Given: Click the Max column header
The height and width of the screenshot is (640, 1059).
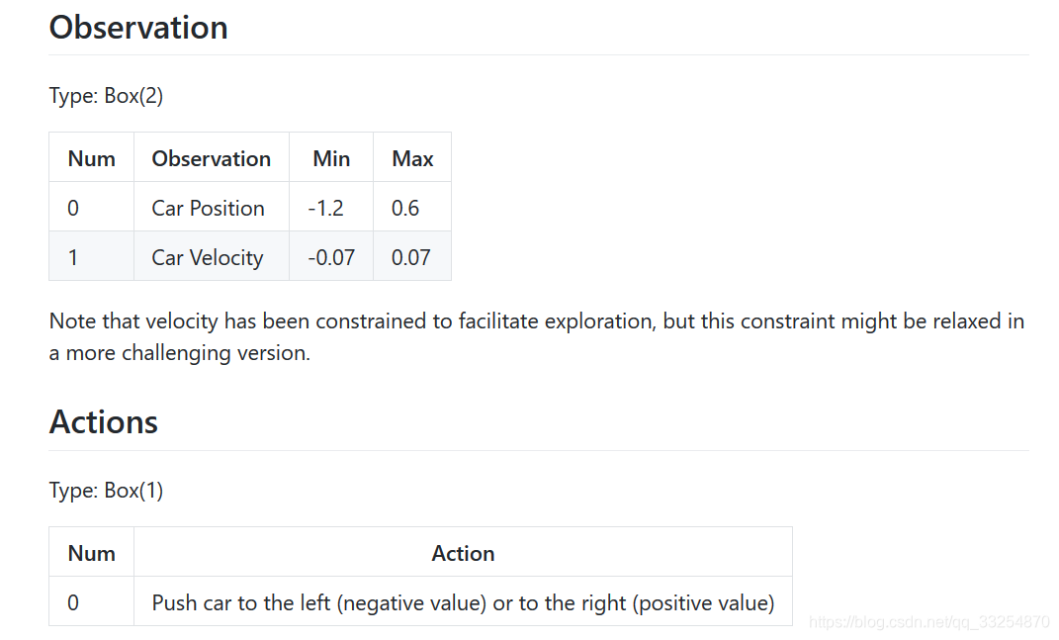Looking at the screenshot, I should 412,158.
